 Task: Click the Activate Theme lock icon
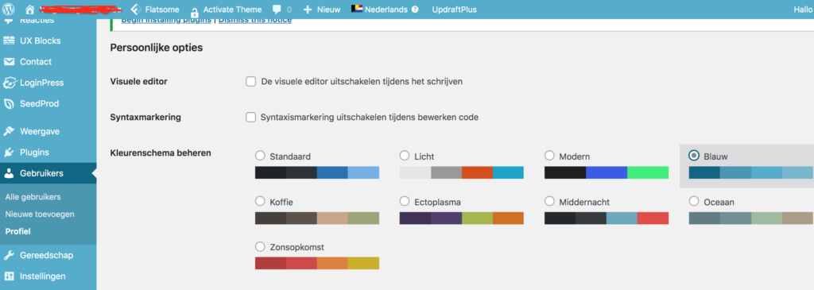pyautogui.click(x=194, y=10)
